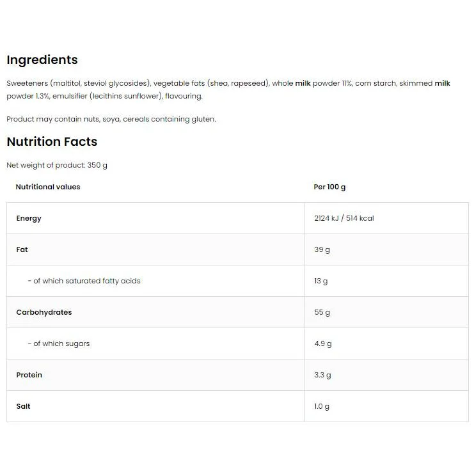Select the Carbohydrates row label

click(44, 312)
